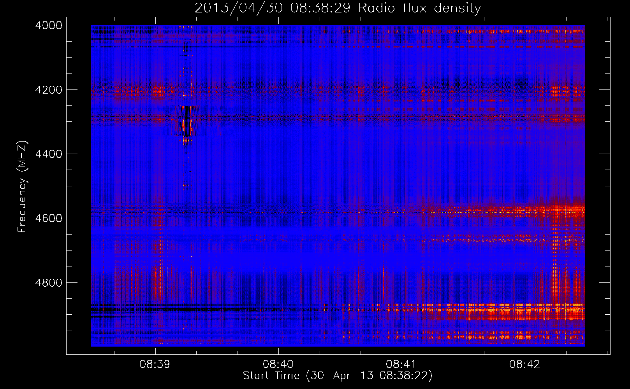Viewport: 630px width, 389px height.
Task: Click the 08:39 time tick label
Action: pos(155,364)
